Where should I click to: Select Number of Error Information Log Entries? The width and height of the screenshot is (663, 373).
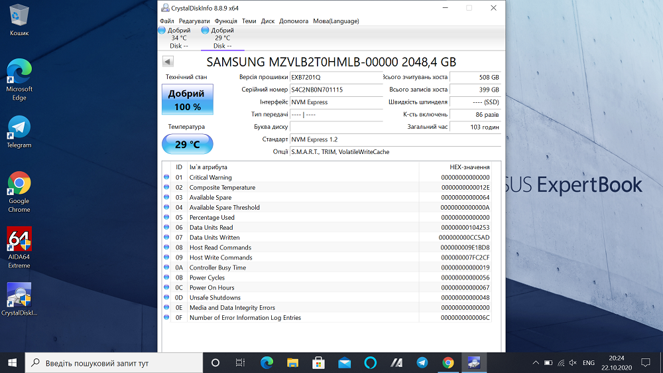327,317
